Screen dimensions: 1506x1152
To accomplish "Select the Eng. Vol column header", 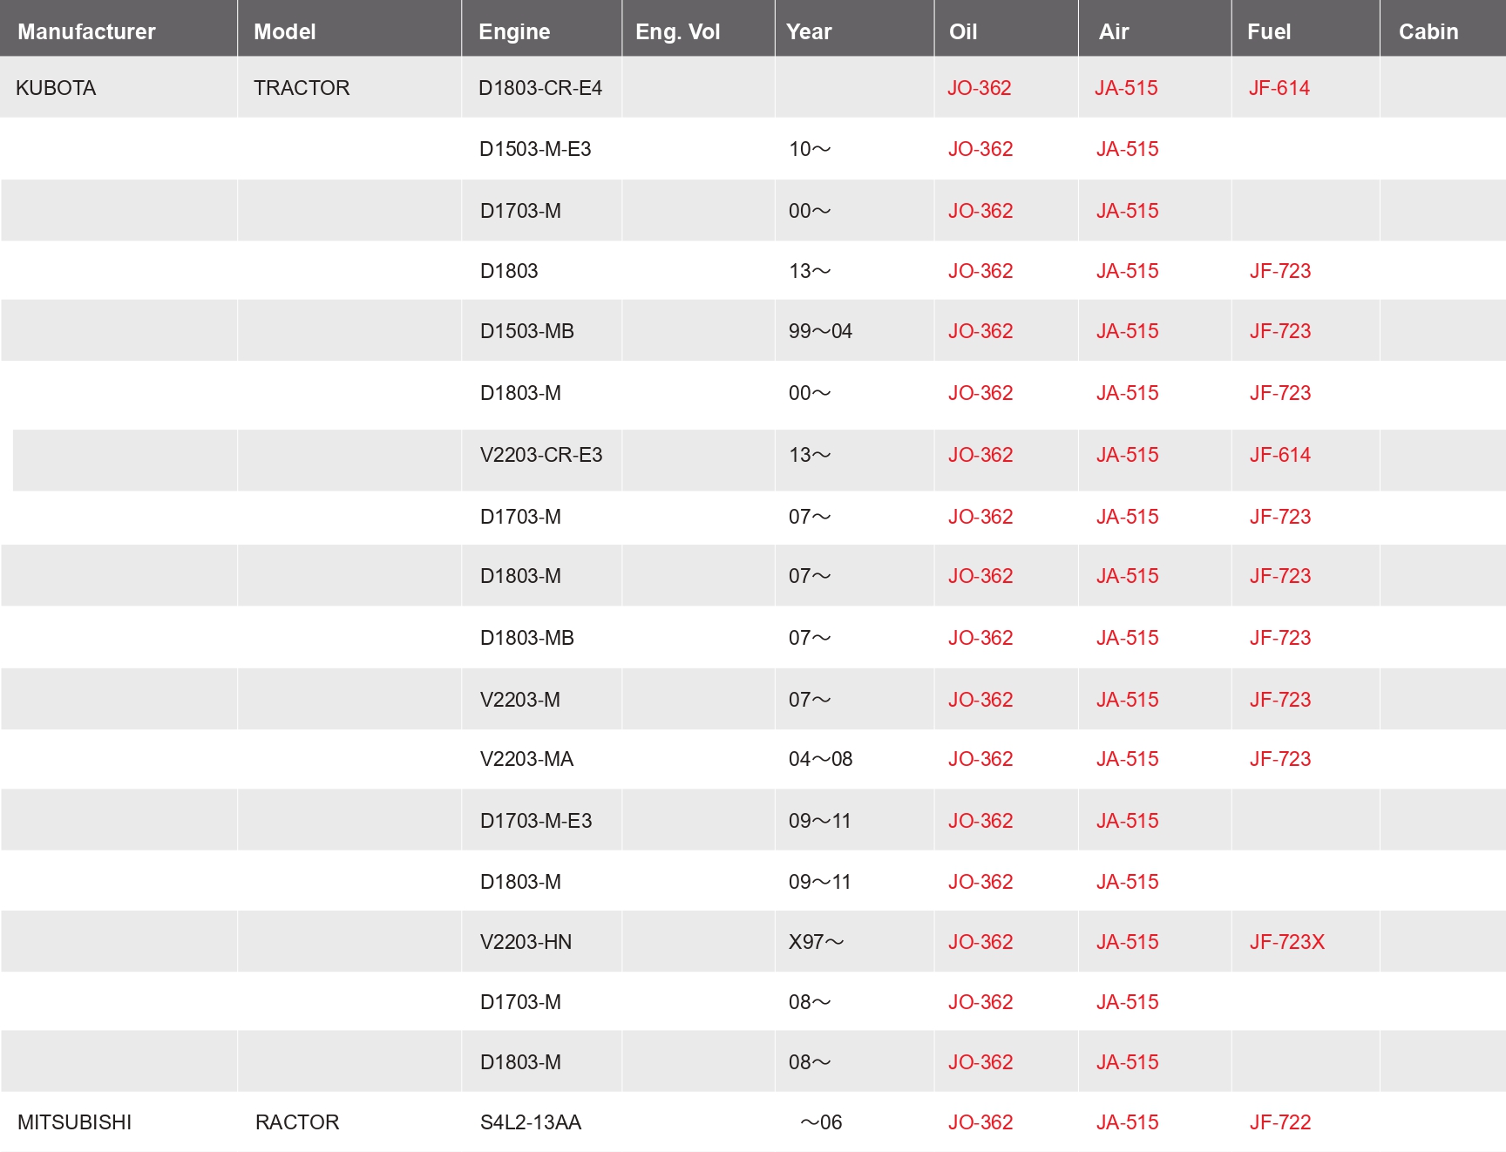I will pyautogui.click(x=677, y=32).
